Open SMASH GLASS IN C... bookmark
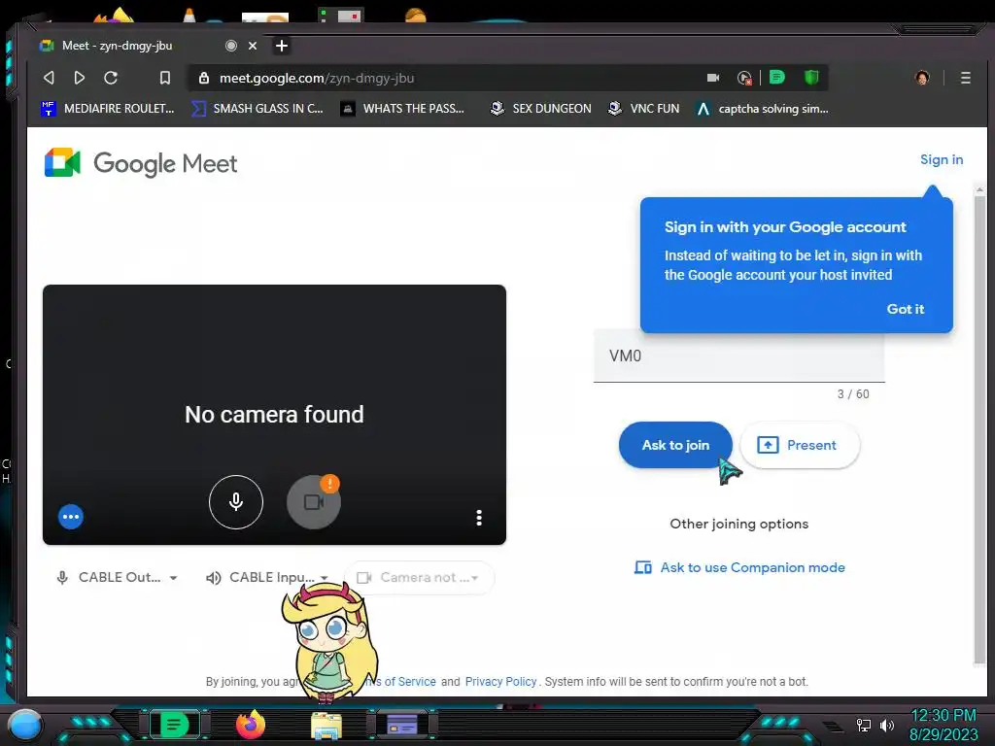This screenshot has height=746, width=995. (x=257, y=109)
